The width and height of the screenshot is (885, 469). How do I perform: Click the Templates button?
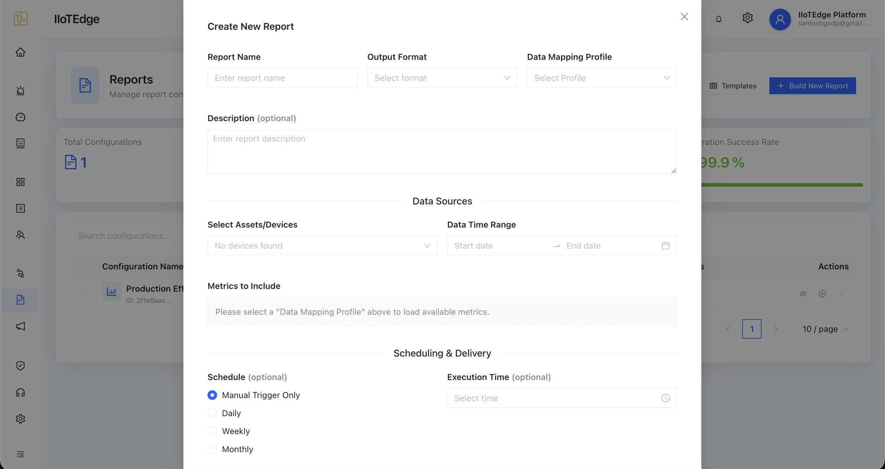coord(733,86)
